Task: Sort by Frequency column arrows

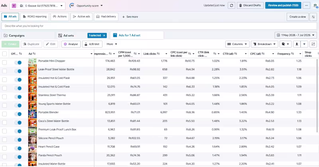Action: point(292,54)
